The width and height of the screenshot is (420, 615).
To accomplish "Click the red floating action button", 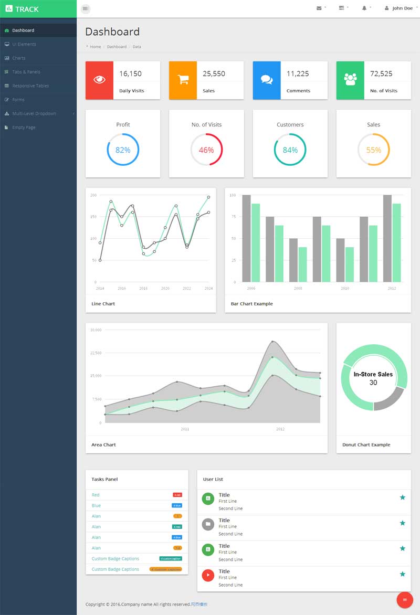I will coord(404,600).
